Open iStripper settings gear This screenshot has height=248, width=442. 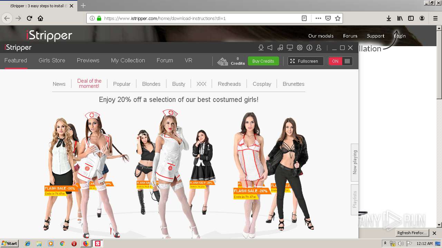click(300, 48)
